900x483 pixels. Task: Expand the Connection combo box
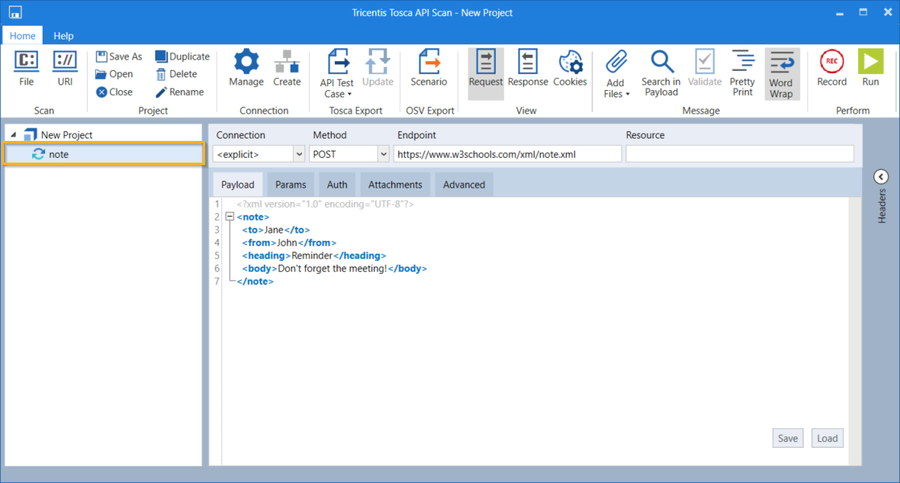tap(299, 154)
